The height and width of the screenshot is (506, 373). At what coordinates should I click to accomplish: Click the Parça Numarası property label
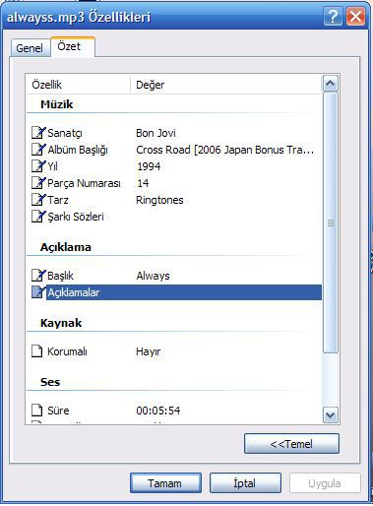click(x=84, y=183)
